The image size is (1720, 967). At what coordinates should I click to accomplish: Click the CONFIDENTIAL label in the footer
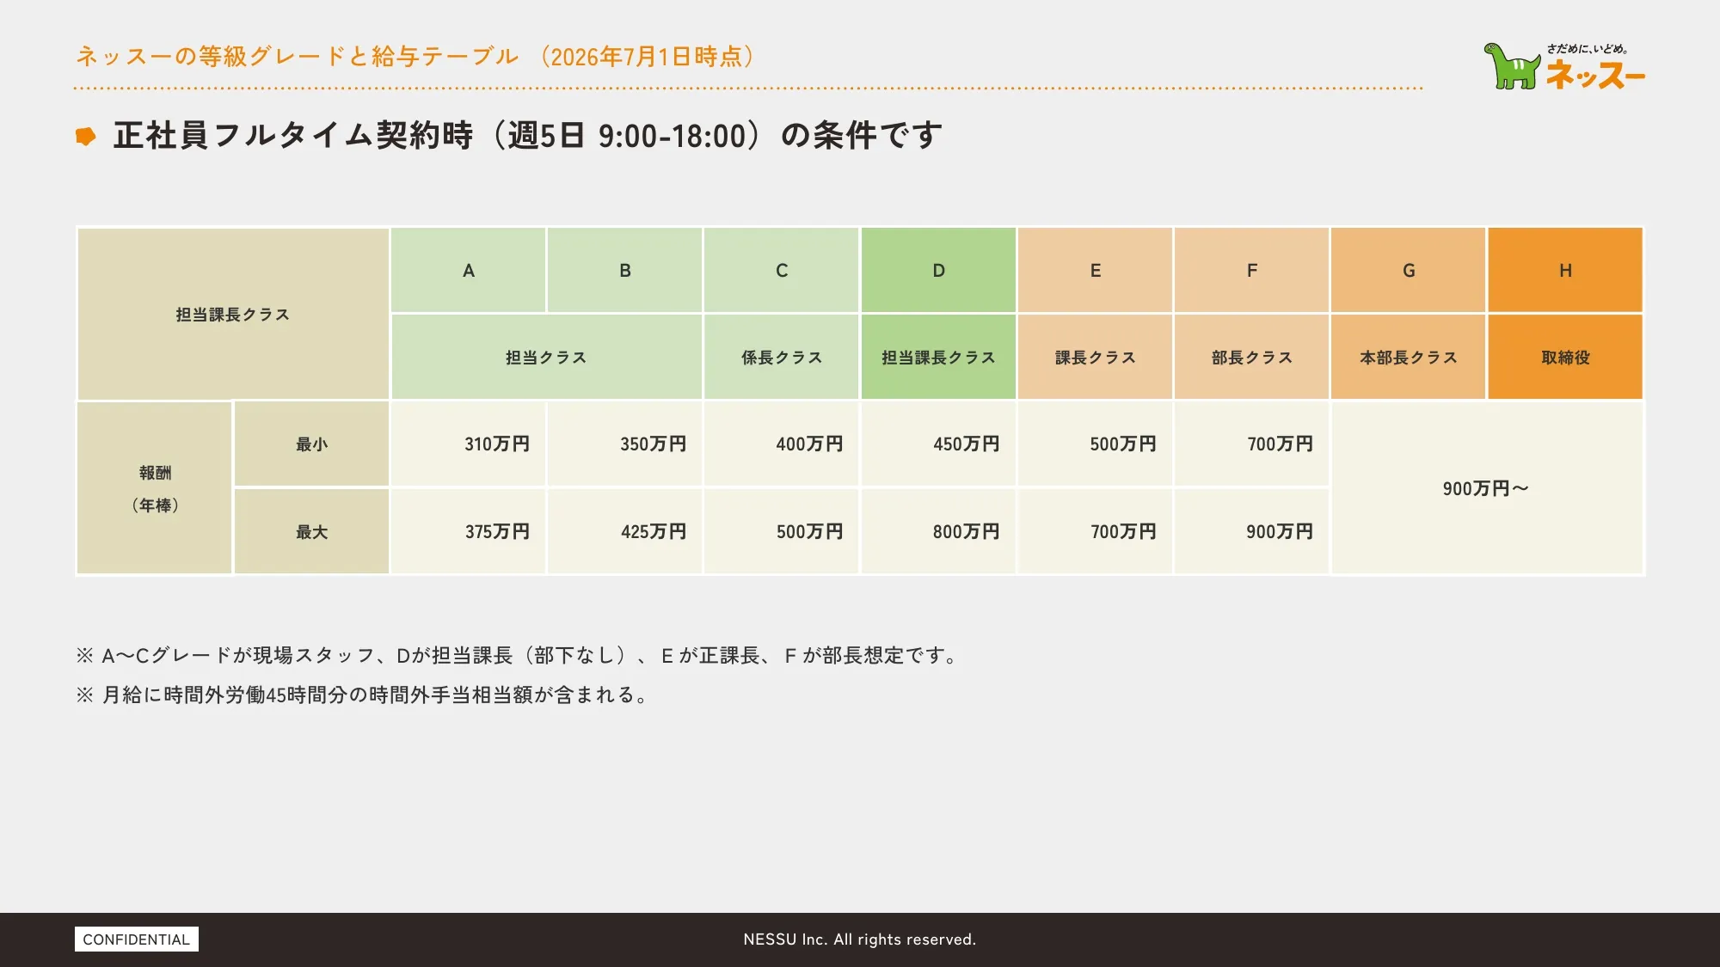click(137, 939)
